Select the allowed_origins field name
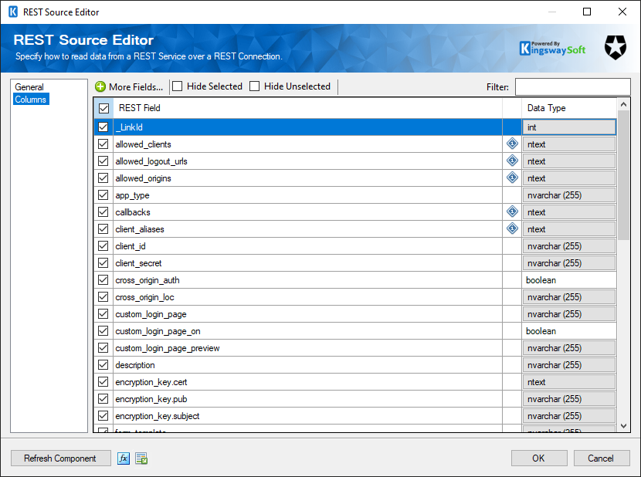The image size is (641, 477). [x=143, y=178]
